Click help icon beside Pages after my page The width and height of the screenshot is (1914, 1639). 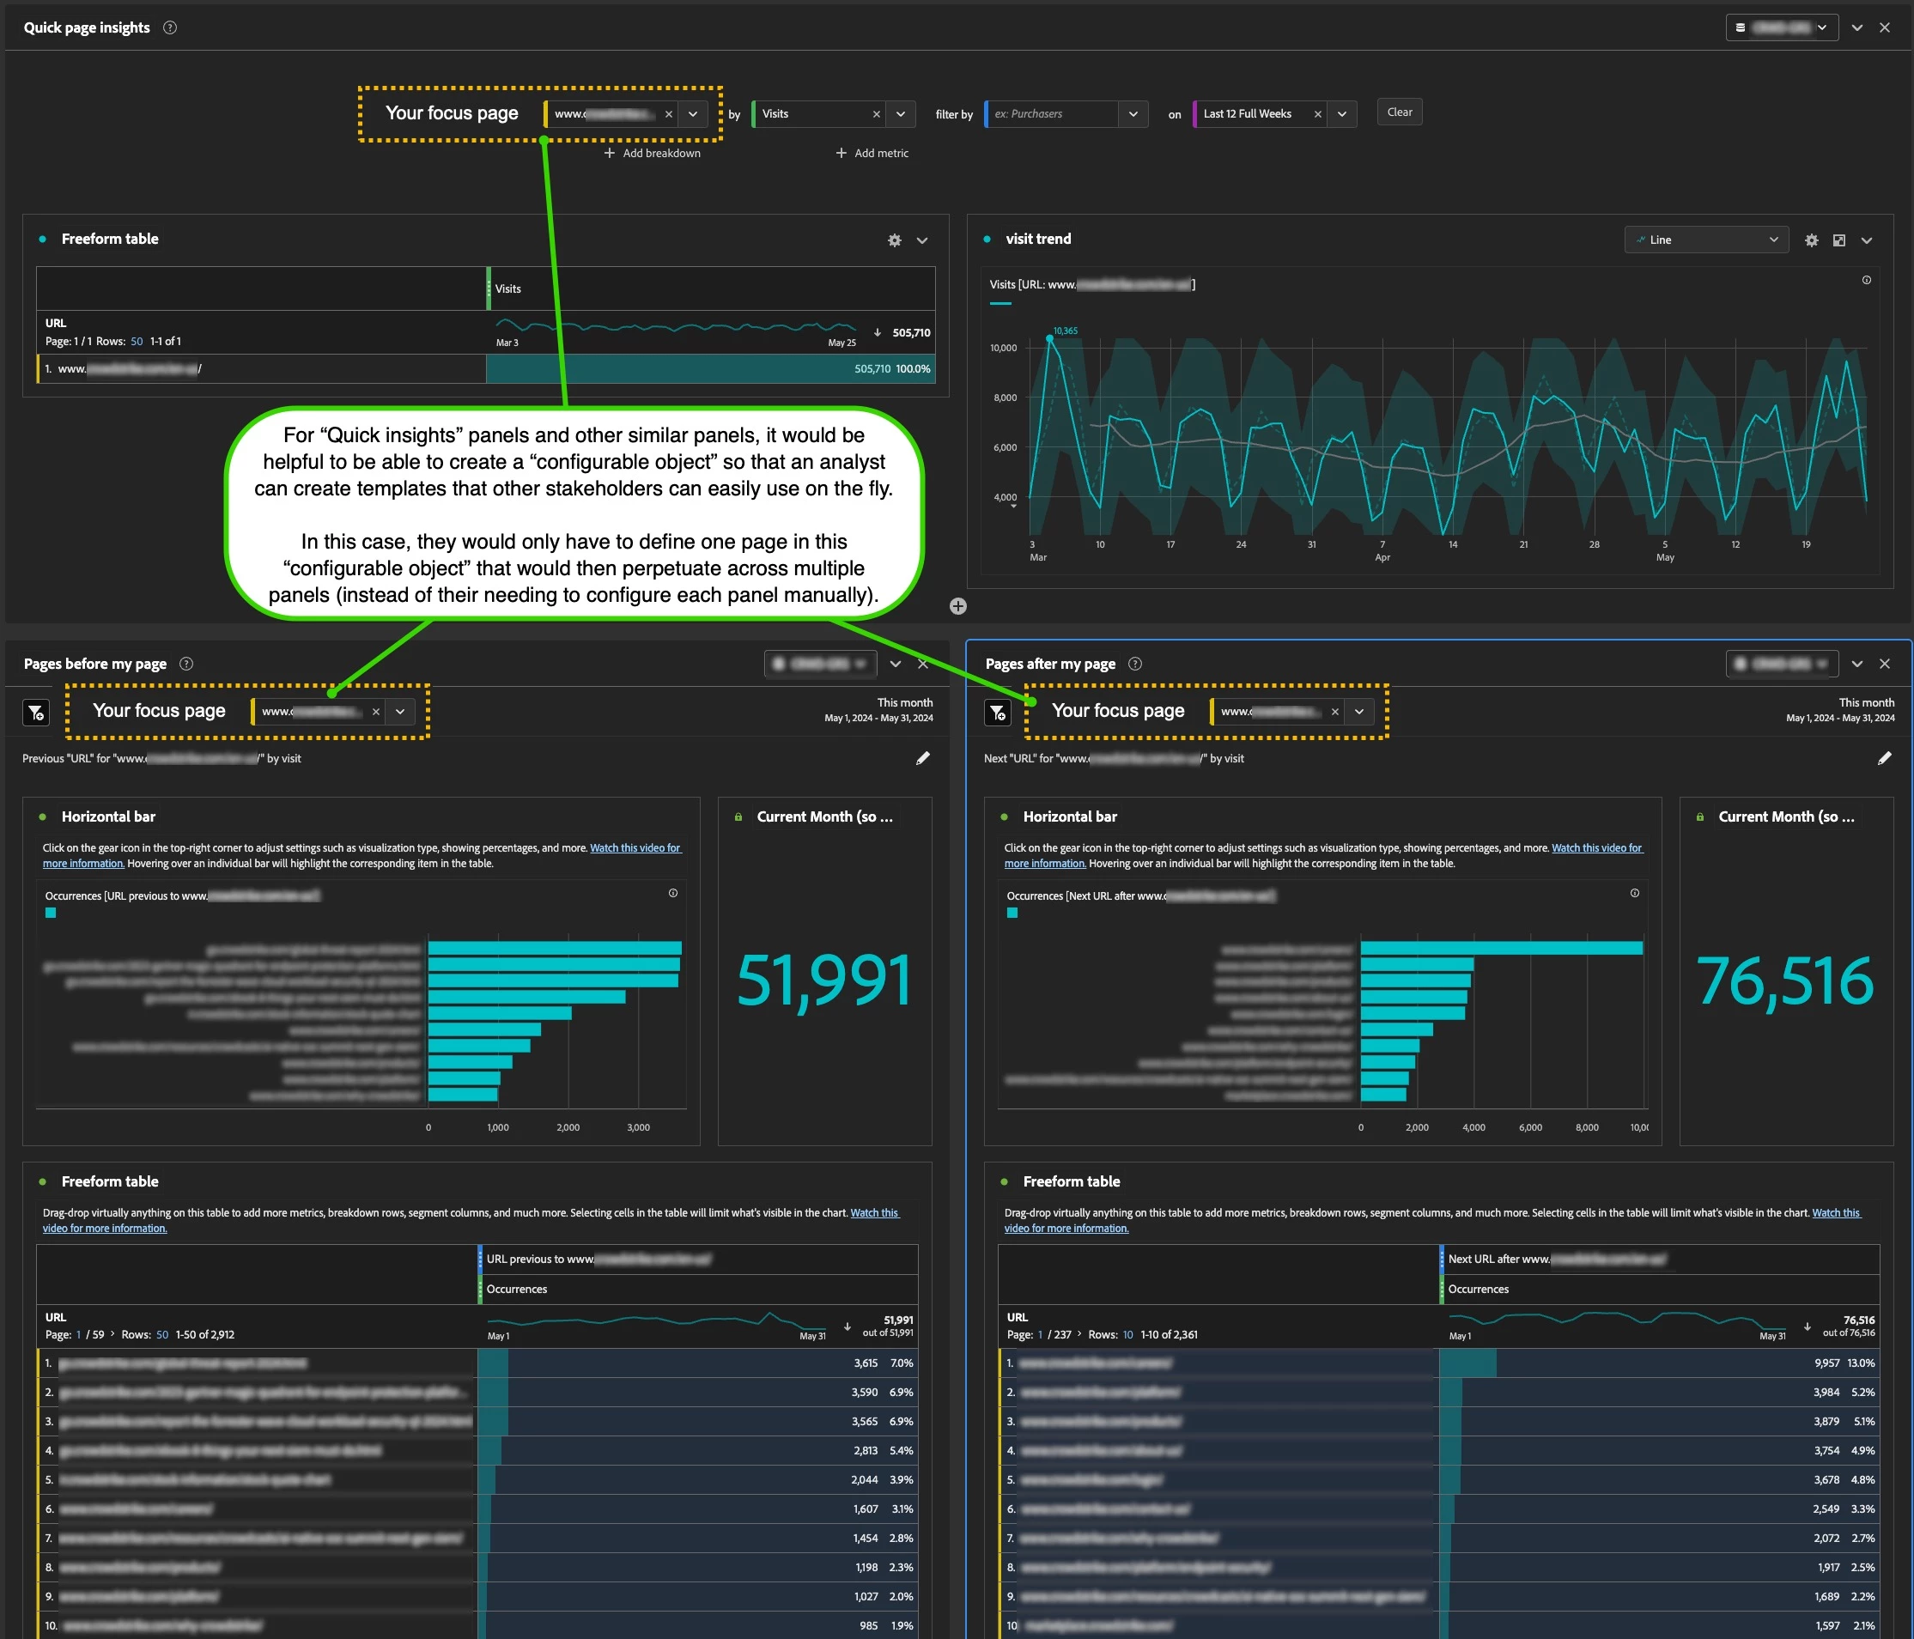pyautogui.click(x=1135, y=664)
